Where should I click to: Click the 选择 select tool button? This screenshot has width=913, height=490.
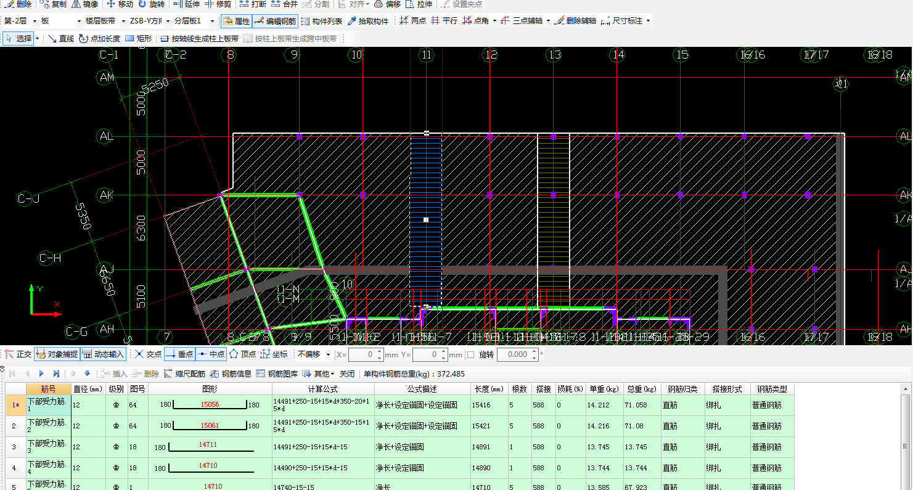(x=18, y=38)
